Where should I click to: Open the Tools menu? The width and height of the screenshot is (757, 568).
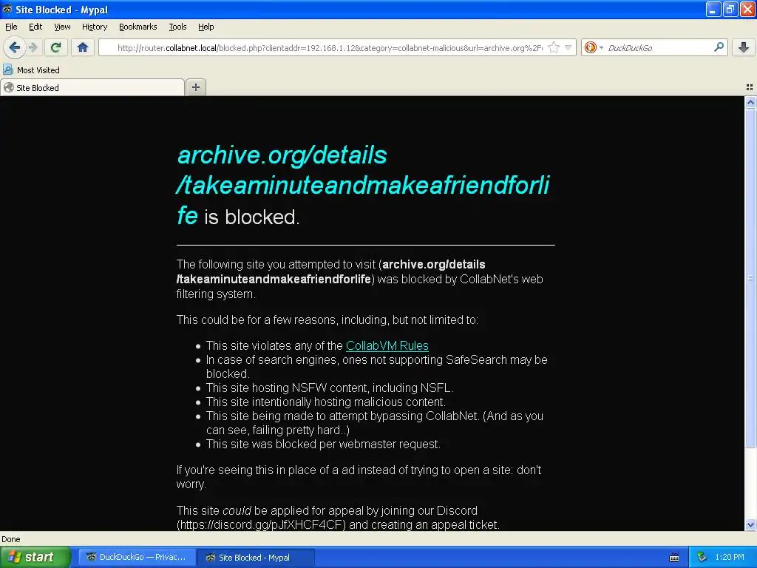pos(177,27)
